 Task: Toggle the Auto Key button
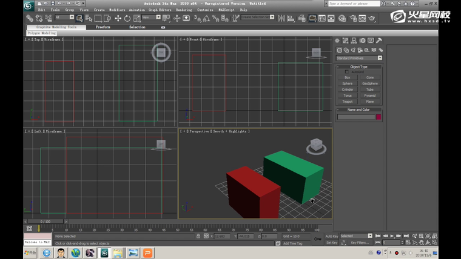click(332, 236)
